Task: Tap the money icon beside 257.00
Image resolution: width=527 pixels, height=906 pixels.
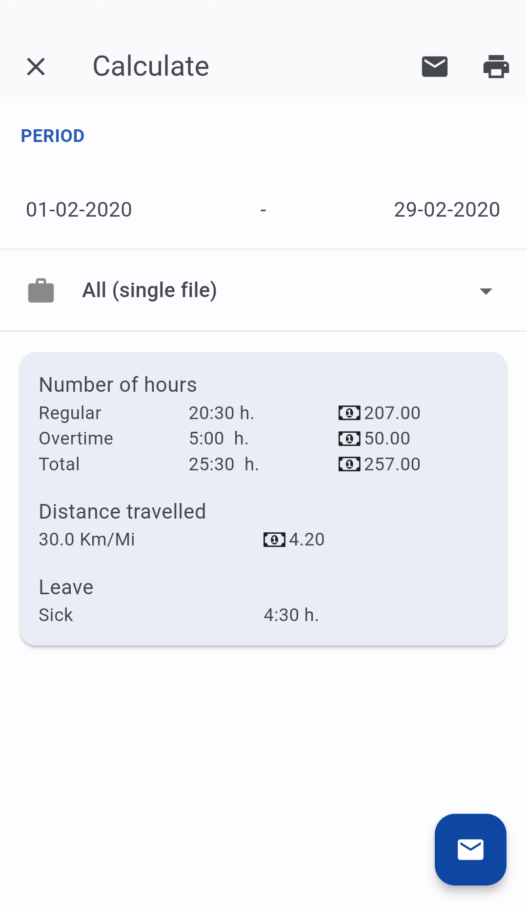Action: pyautogui.click(x=349, y=464)
